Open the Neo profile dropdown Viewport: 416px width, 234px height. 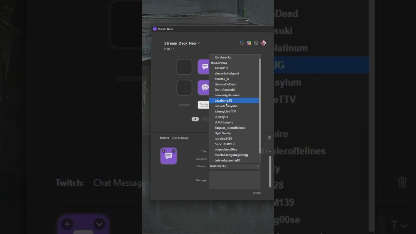(x=169, y=49)
